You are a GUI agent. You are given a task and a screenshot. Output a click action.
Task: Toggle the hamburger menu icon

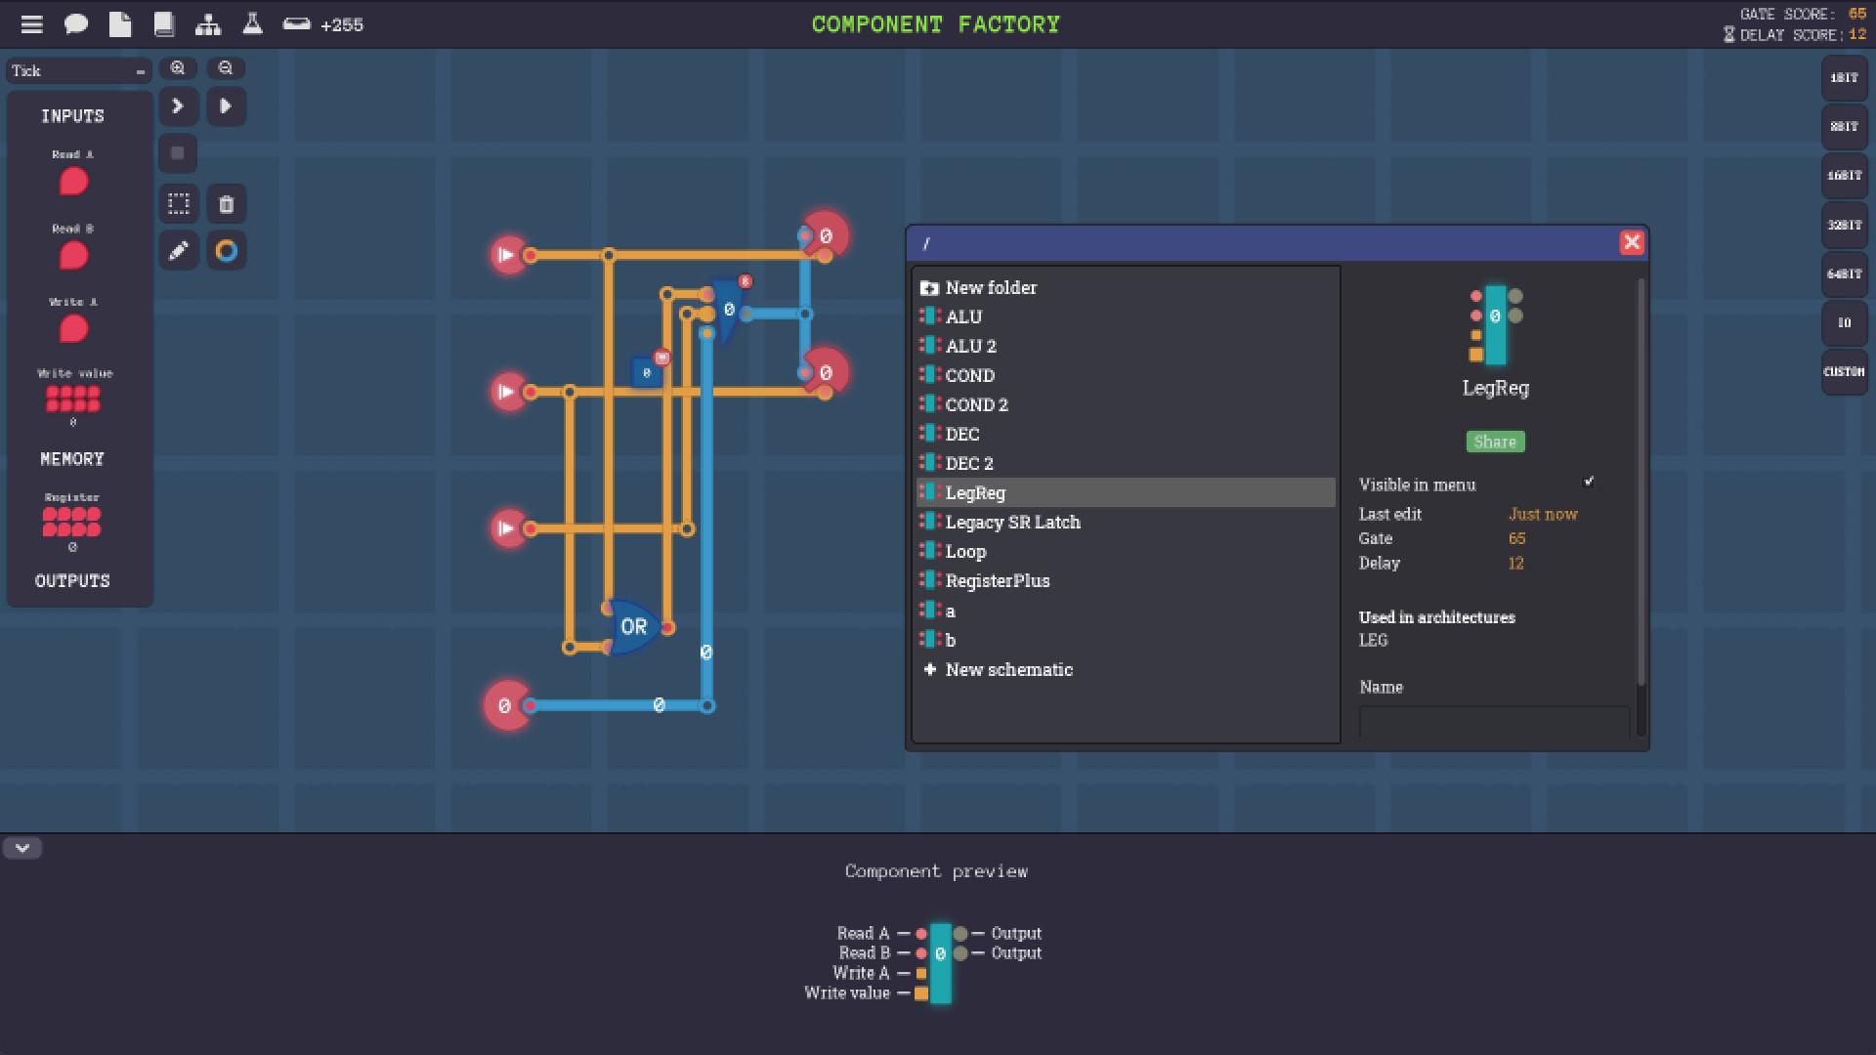point(28,23)
